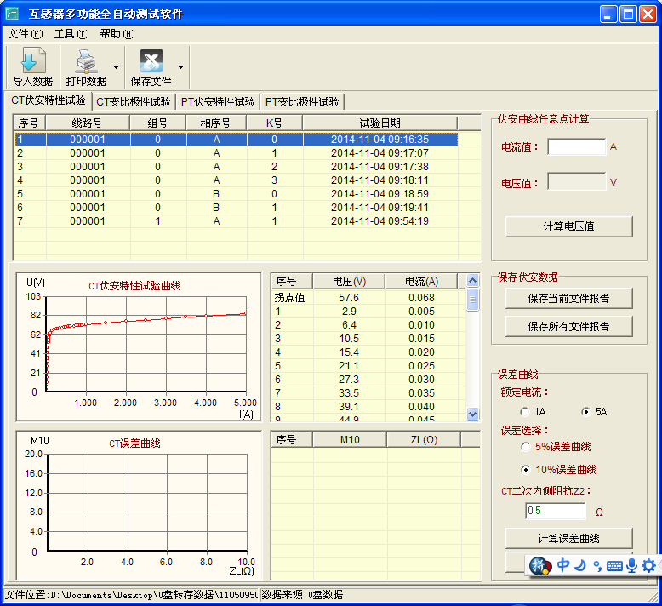Screen dimensions: 662x606
Task: Select the highlighted row dated 09:16:35
Action: point(237,139)
